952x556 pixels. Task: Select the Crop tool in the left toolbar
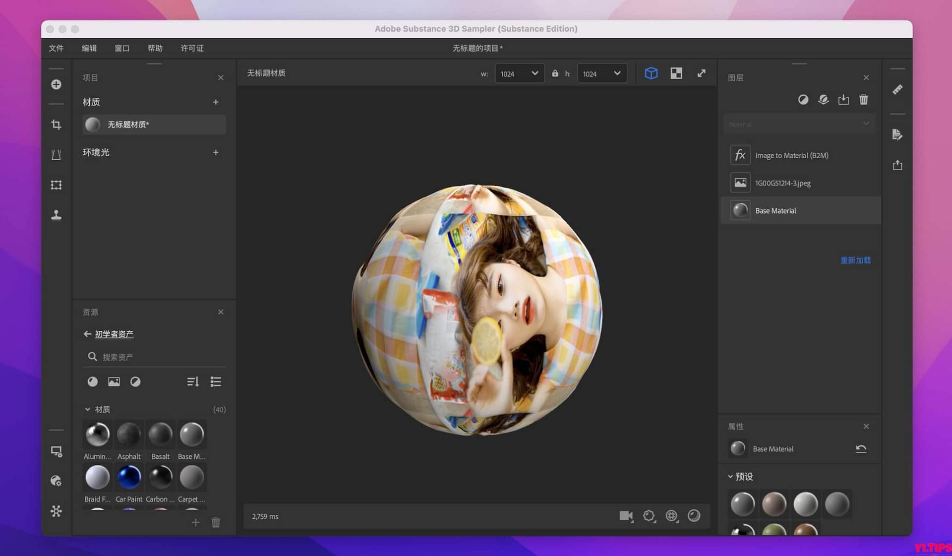(x=56, y=124)
